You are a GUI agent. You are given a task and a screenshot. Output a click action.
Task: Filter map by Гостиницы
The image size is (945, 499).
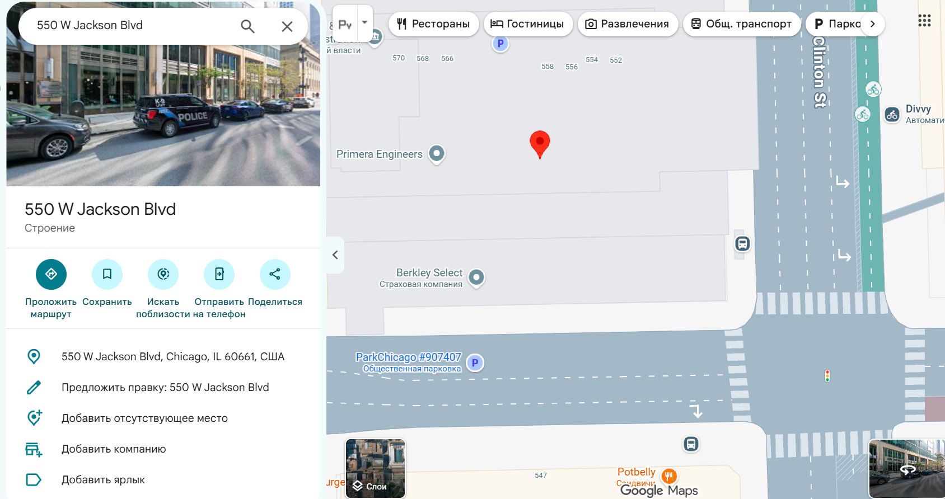point(528,24)
